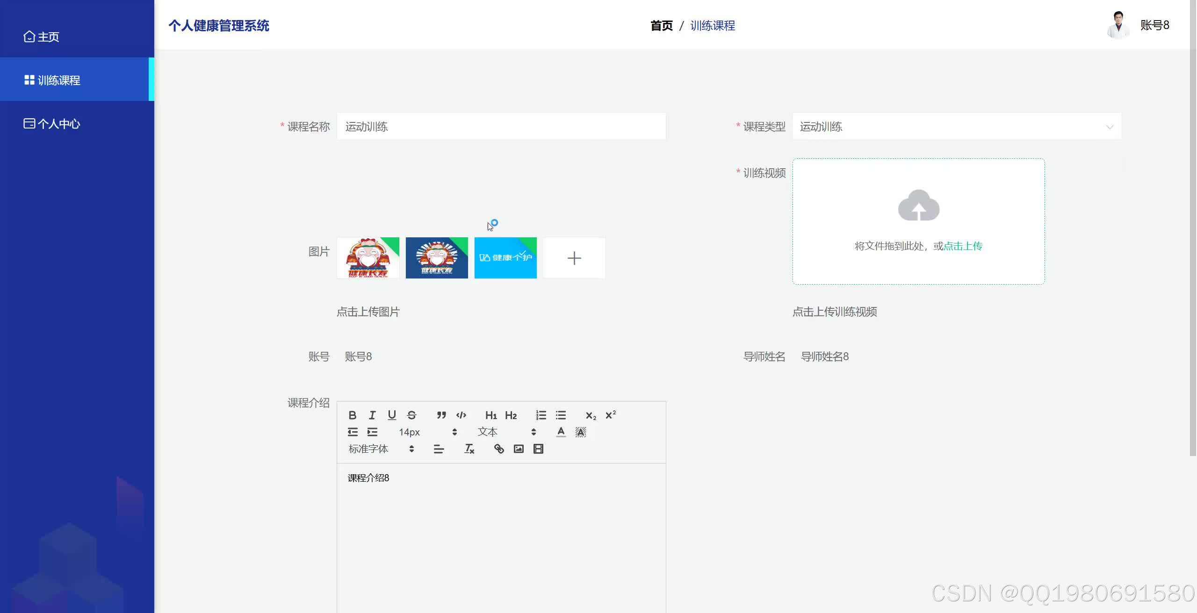Insert a hyperlink in the course editor

pos(498,449)
